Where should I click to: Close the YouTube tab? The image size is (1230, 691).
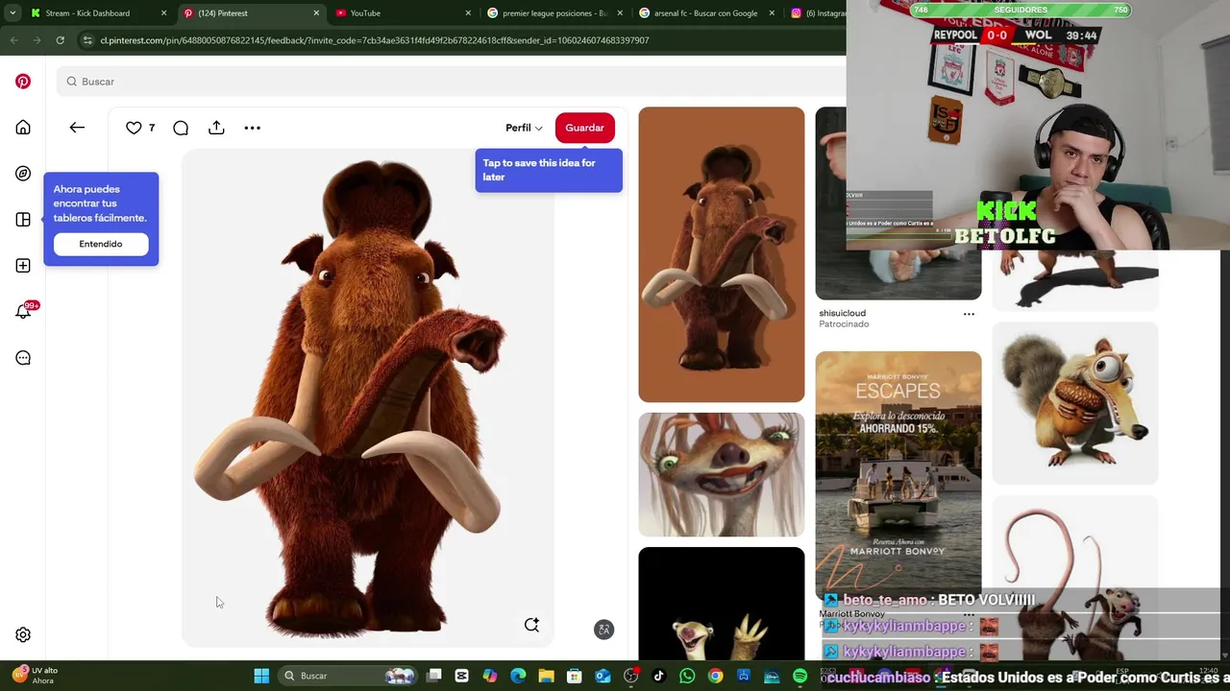click(x=468, y=13)
